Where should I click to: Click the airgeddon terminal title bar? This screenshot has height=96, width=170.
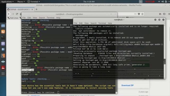pyautogui.click(x=69, y=14)
